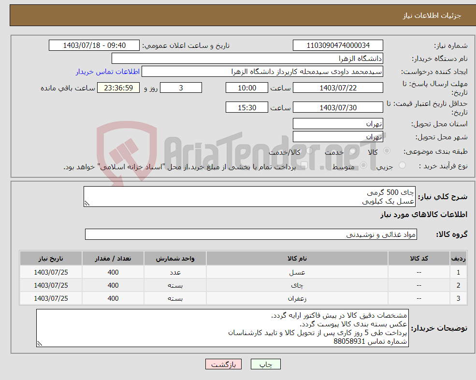Viewport: 476px width, 380px height.
Task: Click the کد کالا column header
Action: pos(419,258)
